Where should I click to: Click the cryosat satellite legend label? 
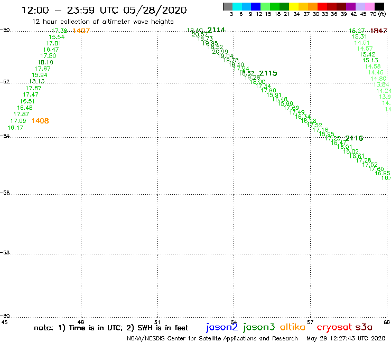click(x=334, y=328)
